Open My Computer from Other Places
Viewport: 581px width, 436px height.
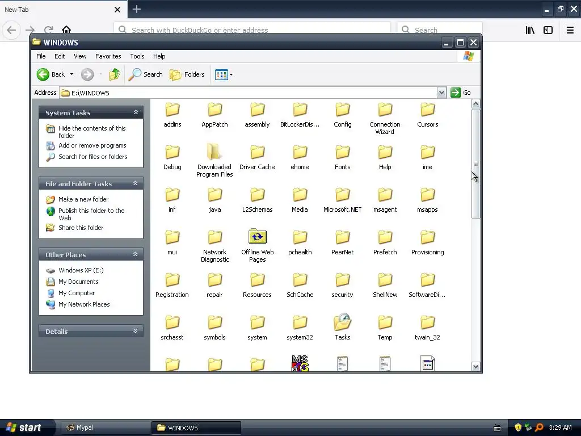pos(77,293)
